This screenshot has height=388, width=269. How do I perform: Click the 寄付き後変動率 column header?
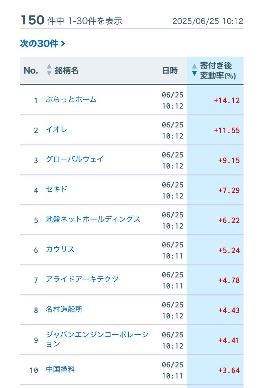pos(218,70)
